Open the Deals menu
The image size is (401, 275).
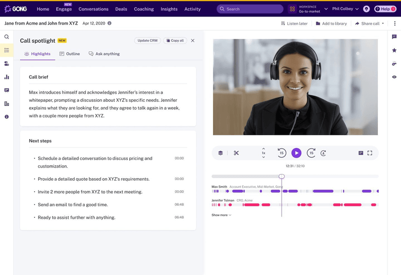tap(121, 9)
